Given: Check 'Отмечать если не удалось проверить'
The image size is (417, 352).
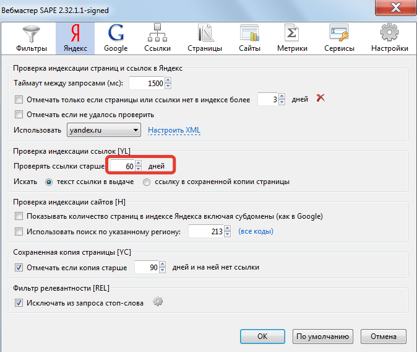Looking at the screenshot, I should (x=19, y=115).
